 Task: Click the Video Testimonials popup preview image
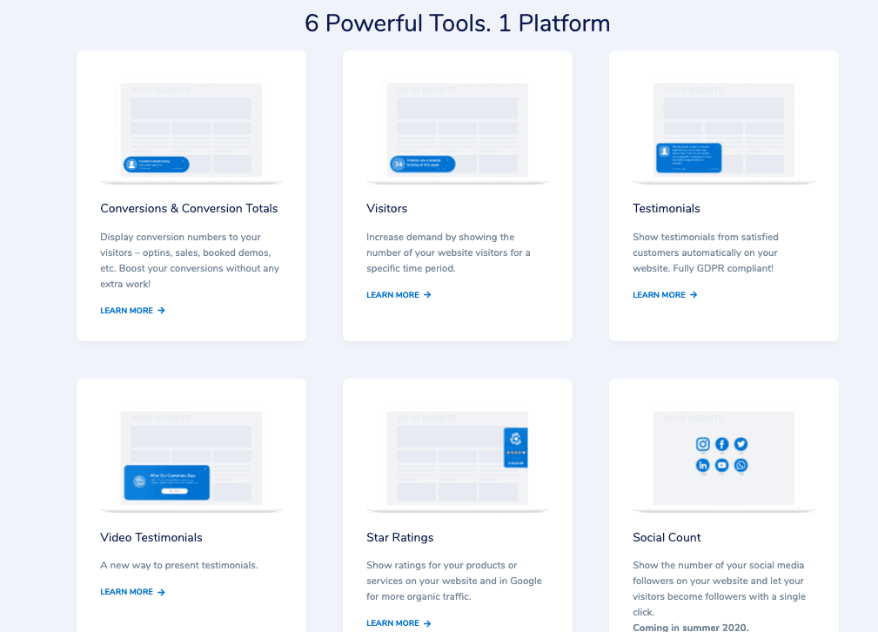(x=167, y=482)
